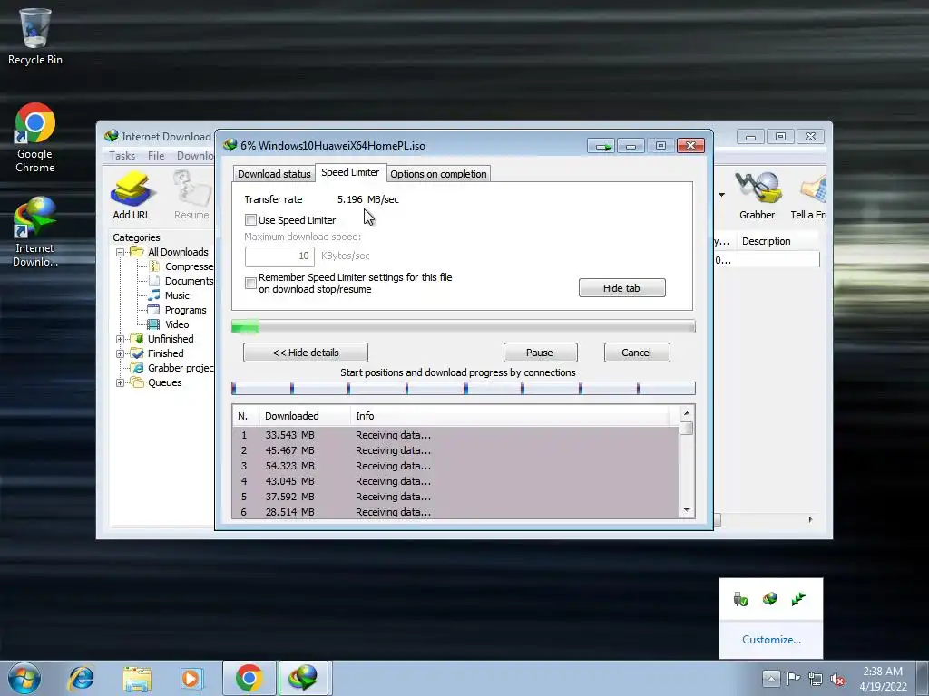Click the Customize... link
This screenshot has width=929, height=696.
click(x=771, y=640)
